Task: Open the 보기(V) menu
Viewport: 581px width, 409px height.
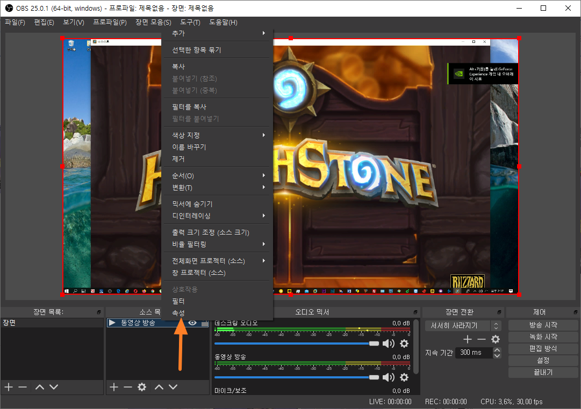Action: 74,22
